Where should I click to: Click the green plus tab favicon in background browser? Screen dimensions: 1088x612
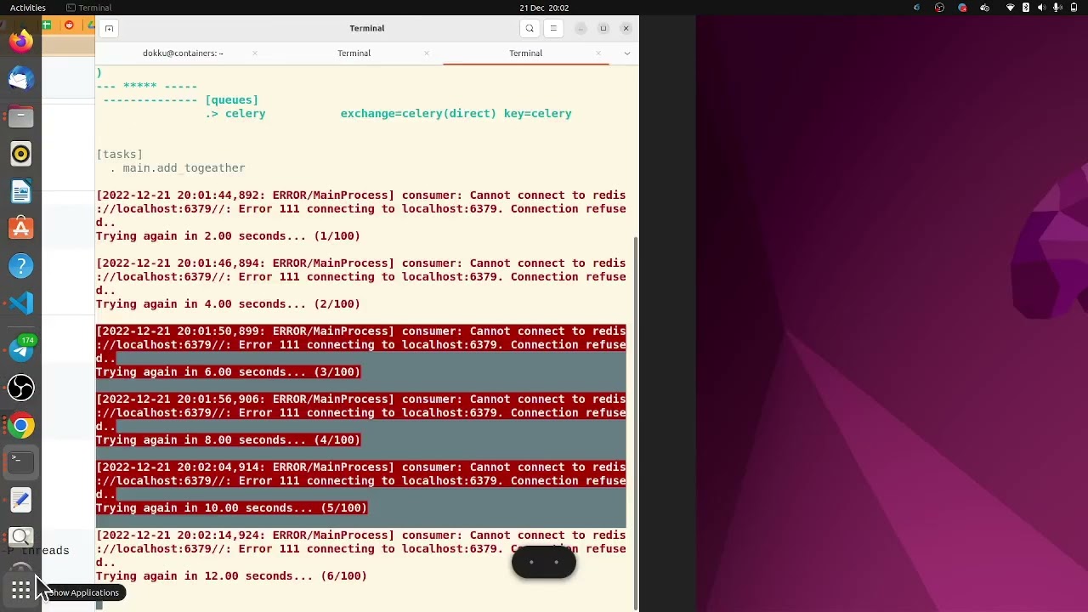click(x=46, y=25)
